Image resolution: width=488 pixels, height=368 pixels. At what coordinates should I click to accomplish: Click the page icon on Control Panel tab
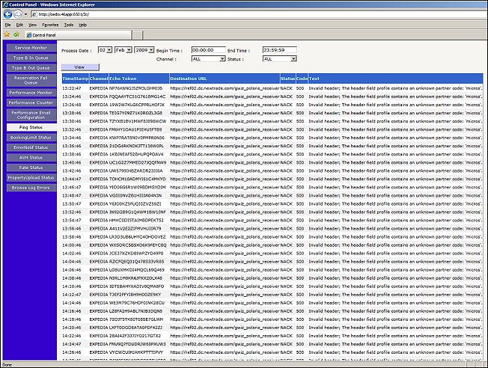point(30,35)
